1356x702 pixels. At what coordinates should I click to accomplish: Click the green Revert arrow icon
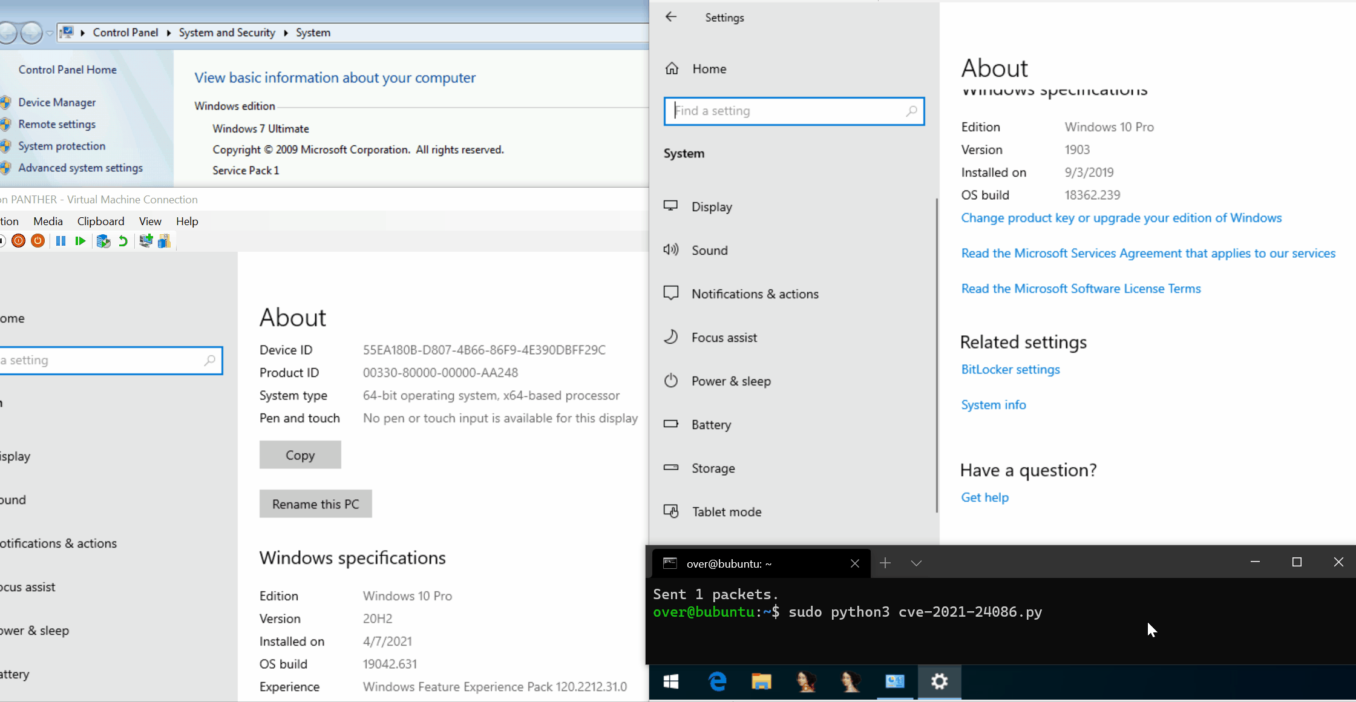(x=123, y=241)
